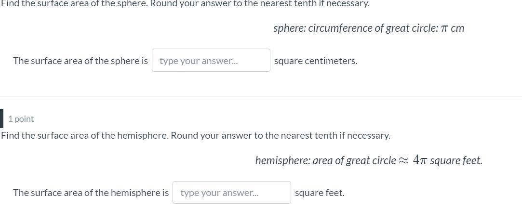Click the "square centimeters." unit label

pyautogui.click(x=316, y=61)
